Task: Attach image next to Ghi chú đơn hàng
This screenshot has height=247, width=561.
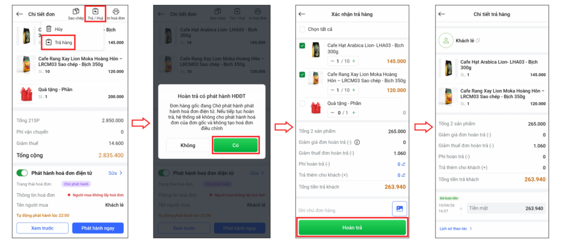Action: click(x=399, y=209)
